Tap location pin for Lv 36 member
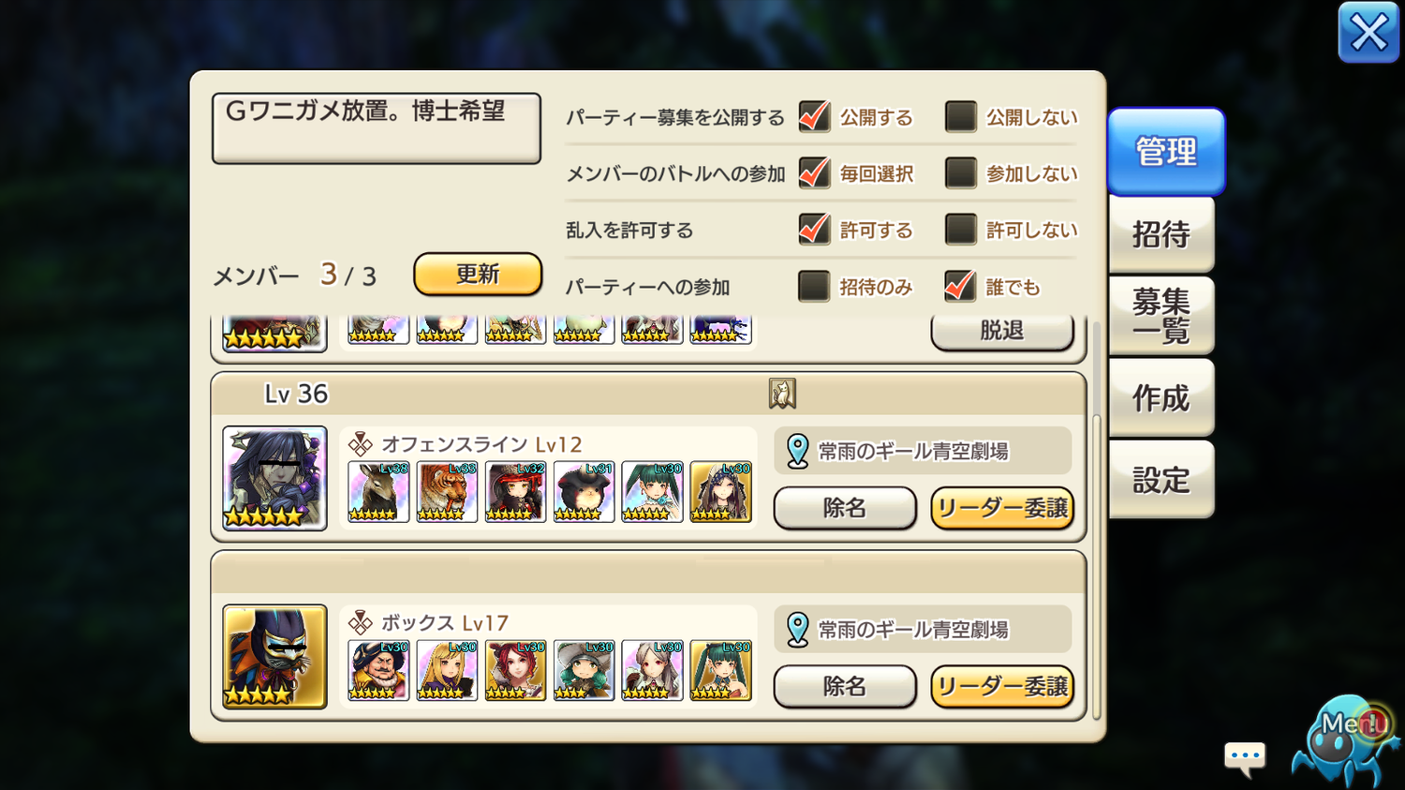The width and height of the screenshot is (1405, 790). [x=797, y=451]
